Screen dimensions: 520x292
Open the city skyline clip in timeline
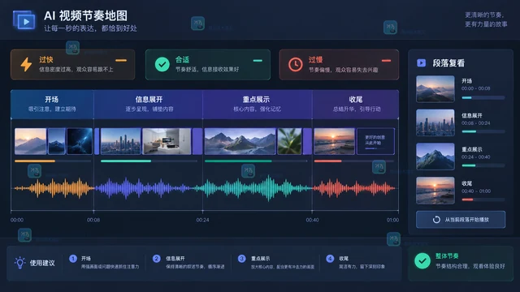[x=121, y=141]
